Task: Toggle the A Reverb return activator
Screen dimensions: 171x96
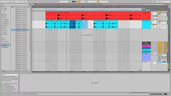Action: point(160,43)
